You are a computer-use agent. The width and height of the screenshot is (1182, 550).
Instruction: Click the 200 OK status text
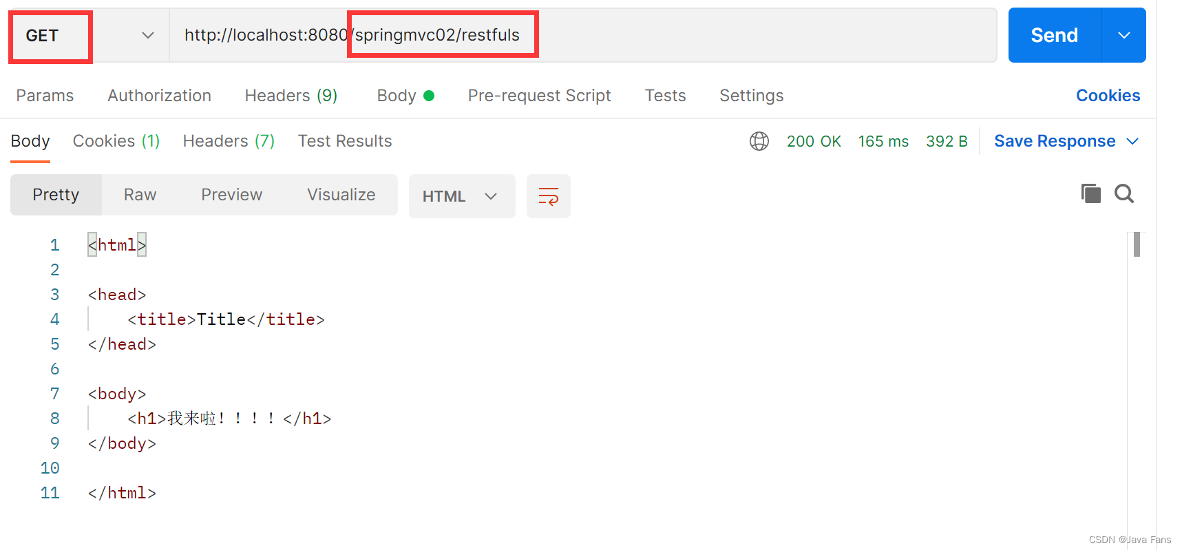pyautogui.click(x=814, y=141)
